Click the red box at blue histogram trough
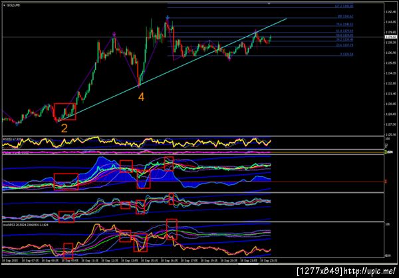The height and width of the screenshot is (278, 399). coord(144,180)
